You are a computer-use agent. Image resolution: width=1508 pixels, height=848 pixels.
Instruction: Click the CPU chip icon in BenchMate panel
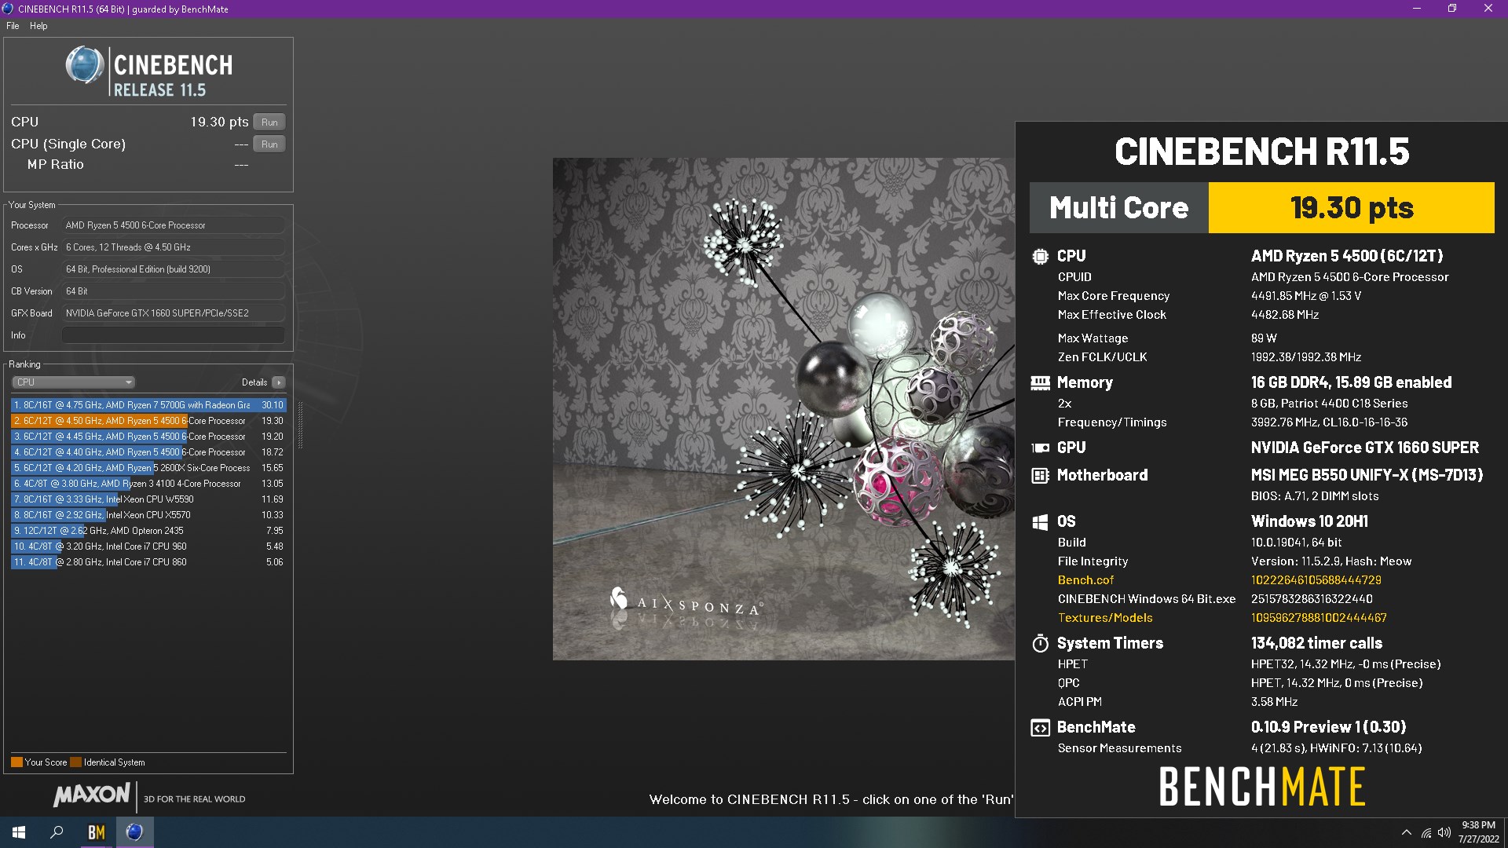[x=1040, y=256]
